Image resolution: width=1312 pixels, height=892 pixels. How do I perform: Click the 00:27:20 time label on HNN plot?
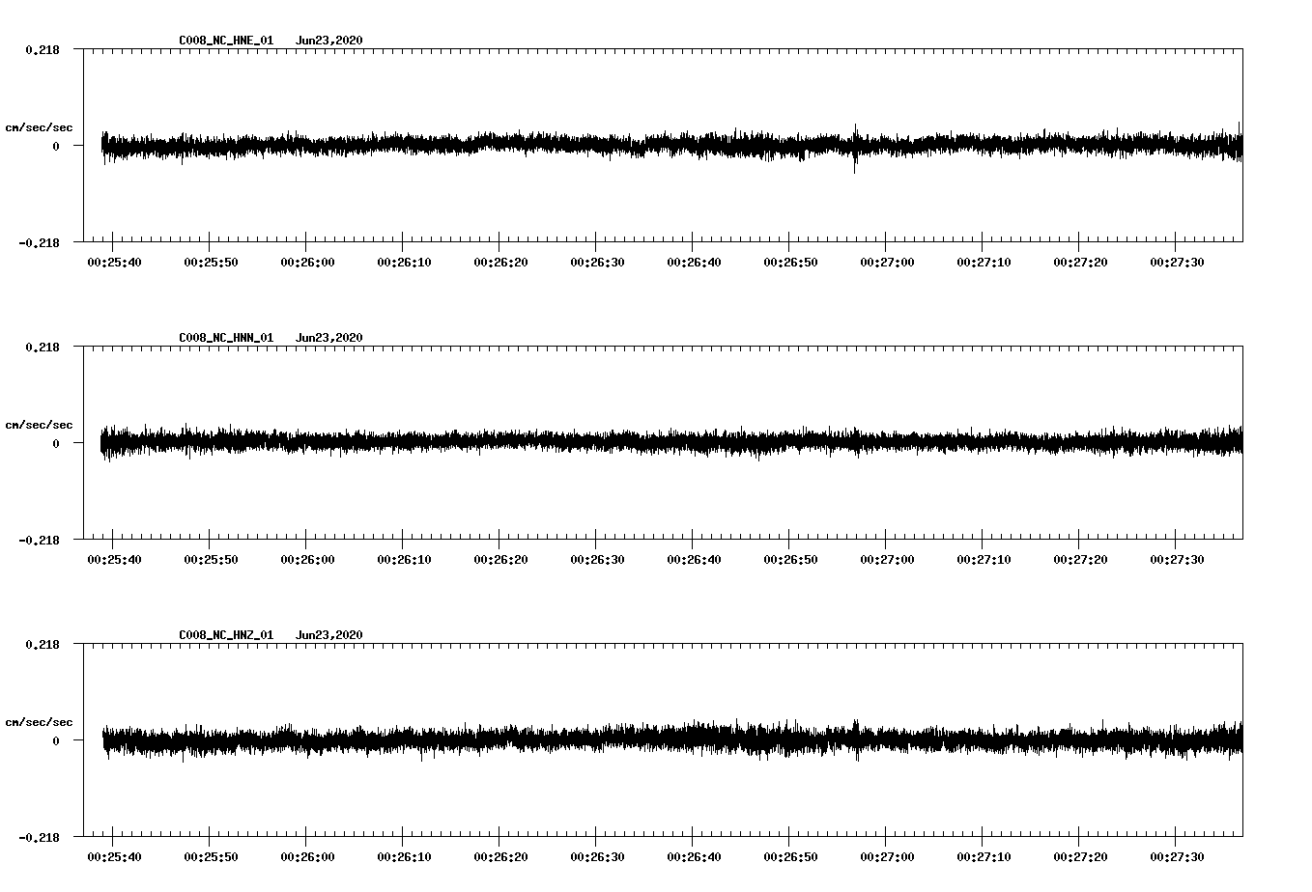pos(1080,560)
